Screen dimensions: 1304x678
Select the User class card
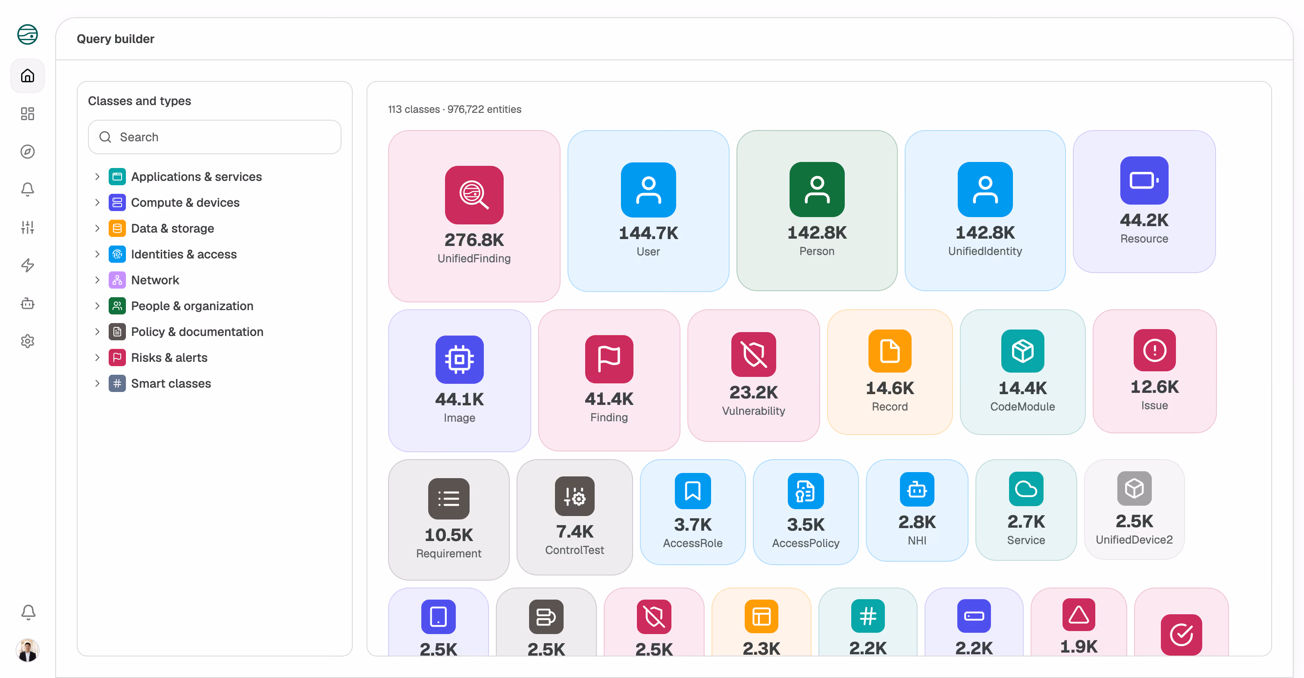[x=648, y=211]
